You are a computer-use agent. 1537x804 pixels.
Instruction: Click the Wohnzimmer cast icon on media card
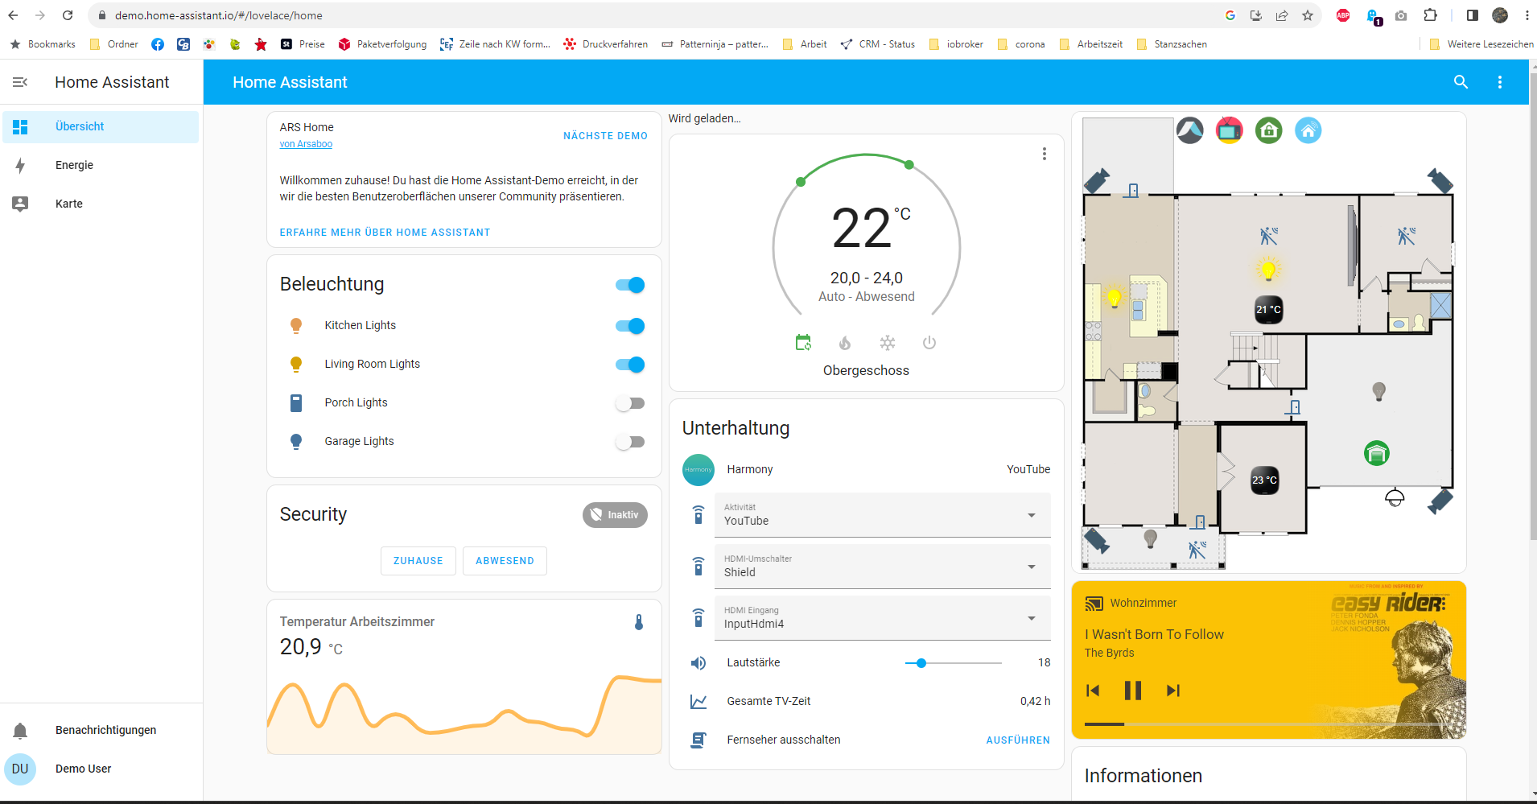click(x=1094, y=604)
